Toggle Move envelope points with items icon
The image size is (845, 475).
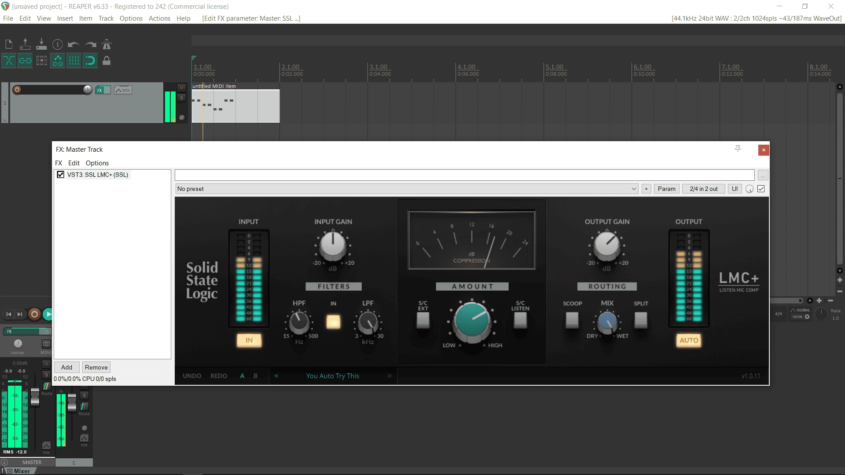[x=58, y=61]
